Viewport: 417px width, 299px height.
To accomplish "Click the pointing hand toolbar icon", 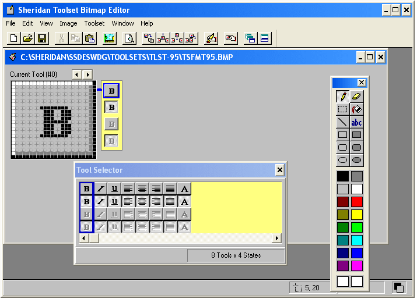I will [x=231, y=38].
